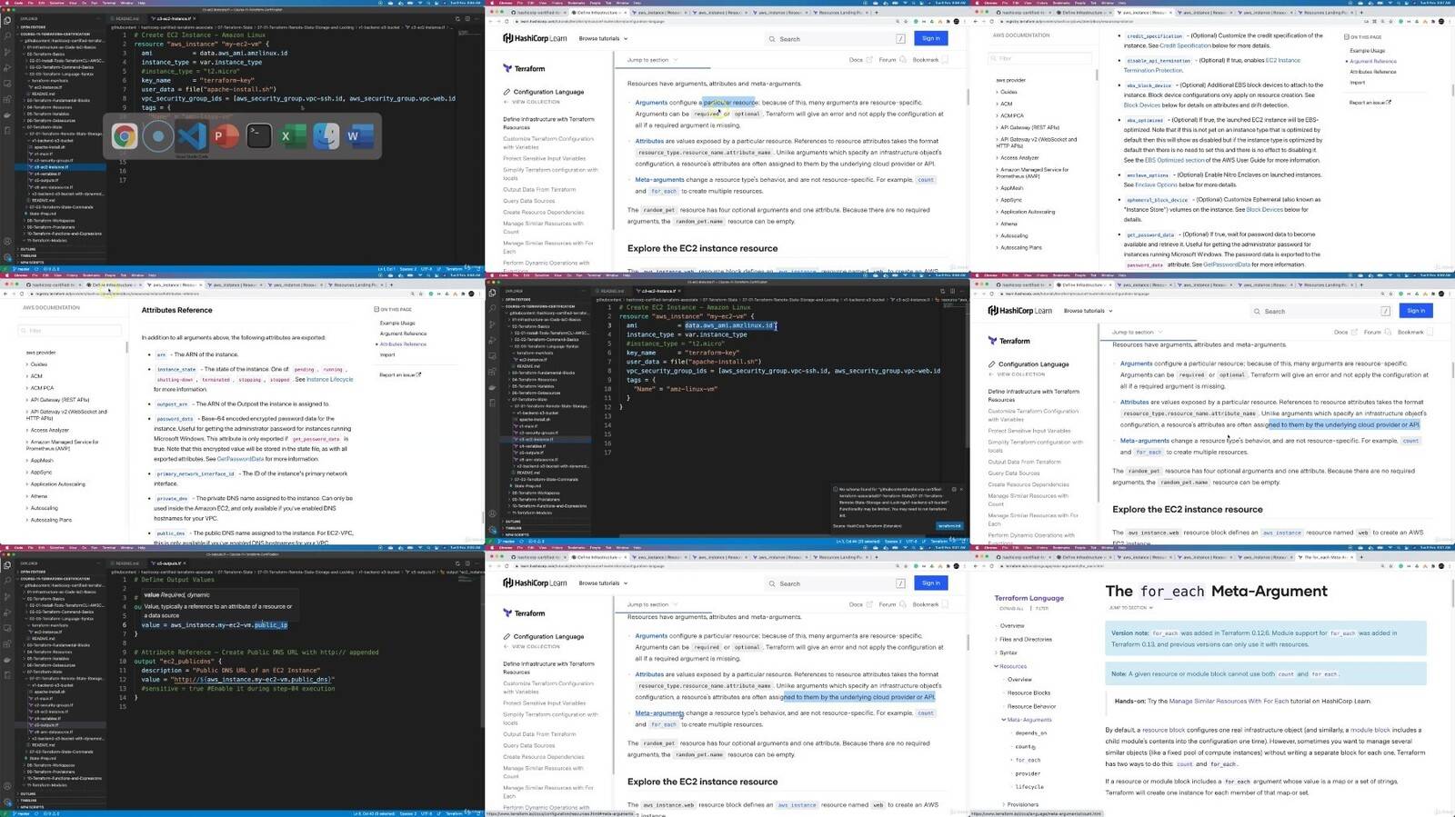Open provider in the Meta-Arguments sidebar list
This screenshot has height=817, width=1455.
point(1028,773)
